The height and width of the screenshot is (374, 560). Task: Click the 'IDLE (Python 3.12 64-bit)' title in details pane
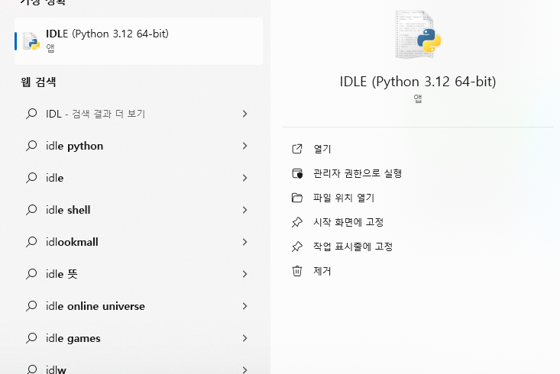(417, 82)
